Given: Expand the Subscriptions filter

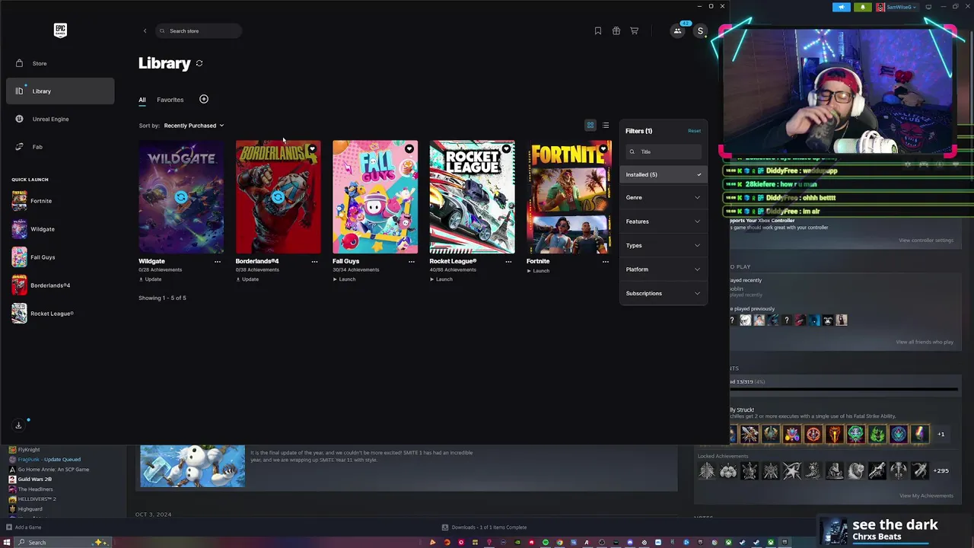Looking at the screenshot, I should (664, 294).
